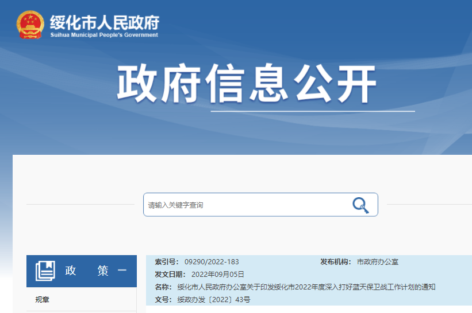Click the 发文日期 value 2022年09月05日
Viewport: 472px width, 313px height.
[218, 275]
